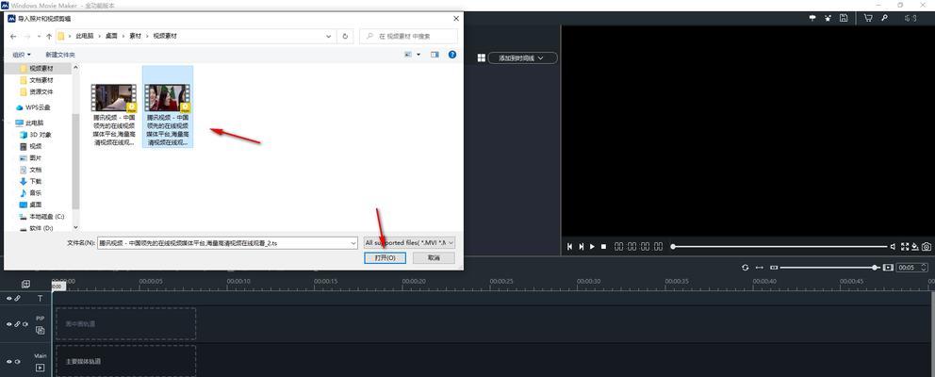
Task: Toggle link lock on the text track
Action: pos(17,298)
